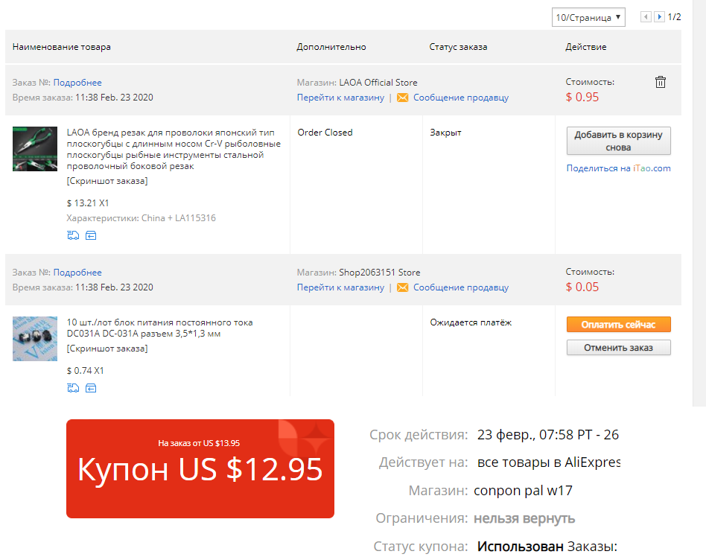706x560 pixels.
Task: Open Подробнее link for LAOA order
Action: 77,83
